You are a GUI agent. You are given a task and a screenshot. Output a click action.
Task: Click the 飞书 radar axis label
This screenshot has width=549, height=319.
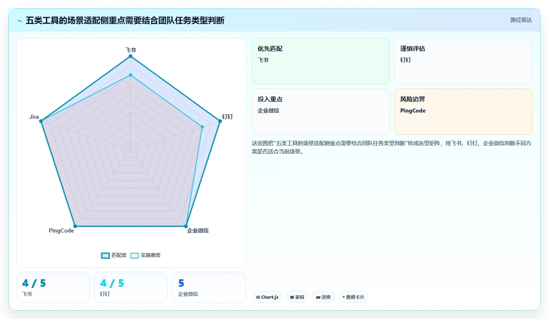pos(130,50)
